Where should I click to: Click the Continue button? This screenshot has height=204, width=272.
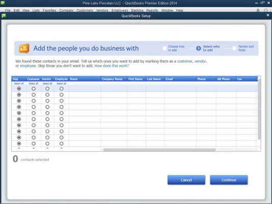pos(229,180)
